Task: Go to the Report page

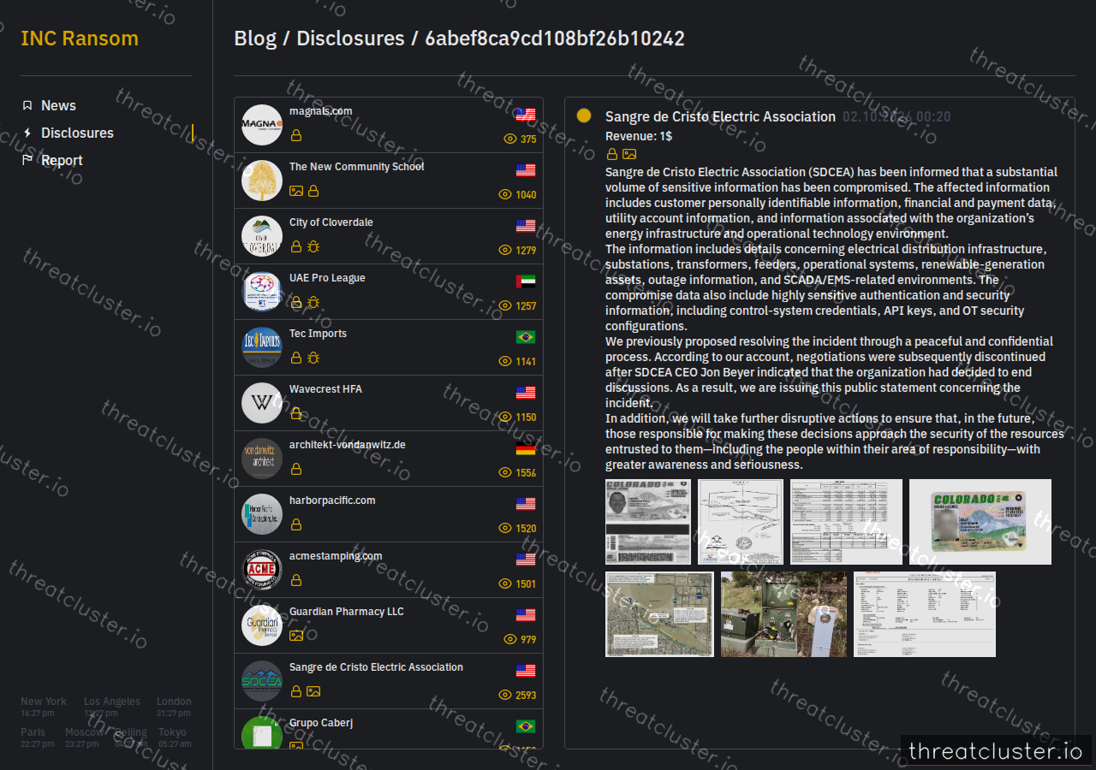Action: (x=62, y=160)
